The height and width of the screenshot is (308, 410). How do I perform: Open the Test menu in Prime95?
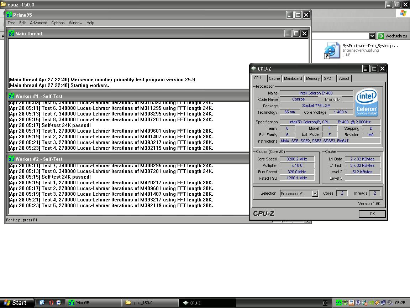pos(11,23)
